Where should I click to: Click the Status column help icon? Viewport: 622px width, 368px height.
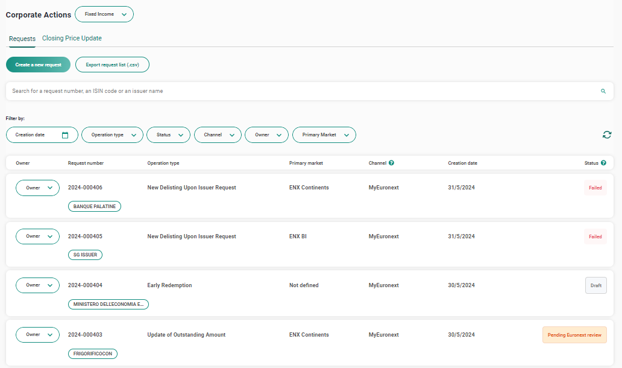pos(603,163)
